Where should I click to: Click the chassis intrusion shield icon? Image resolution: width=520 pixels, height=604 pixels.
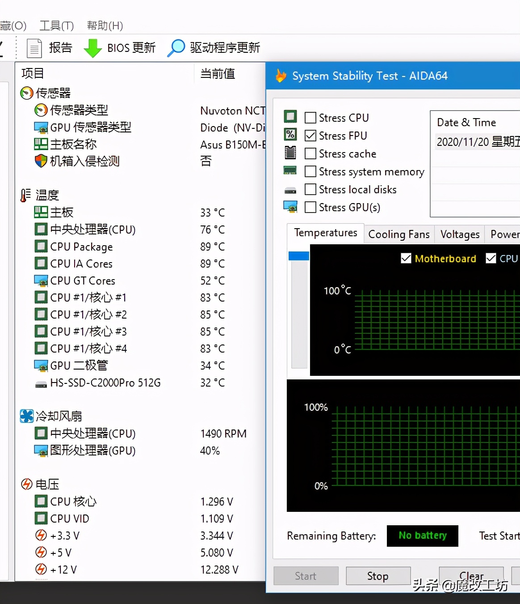41,161
